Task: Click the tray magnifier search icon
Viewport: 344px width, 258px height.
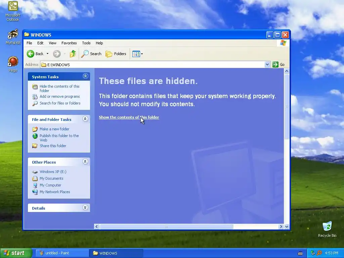Action: coord(319,253)
